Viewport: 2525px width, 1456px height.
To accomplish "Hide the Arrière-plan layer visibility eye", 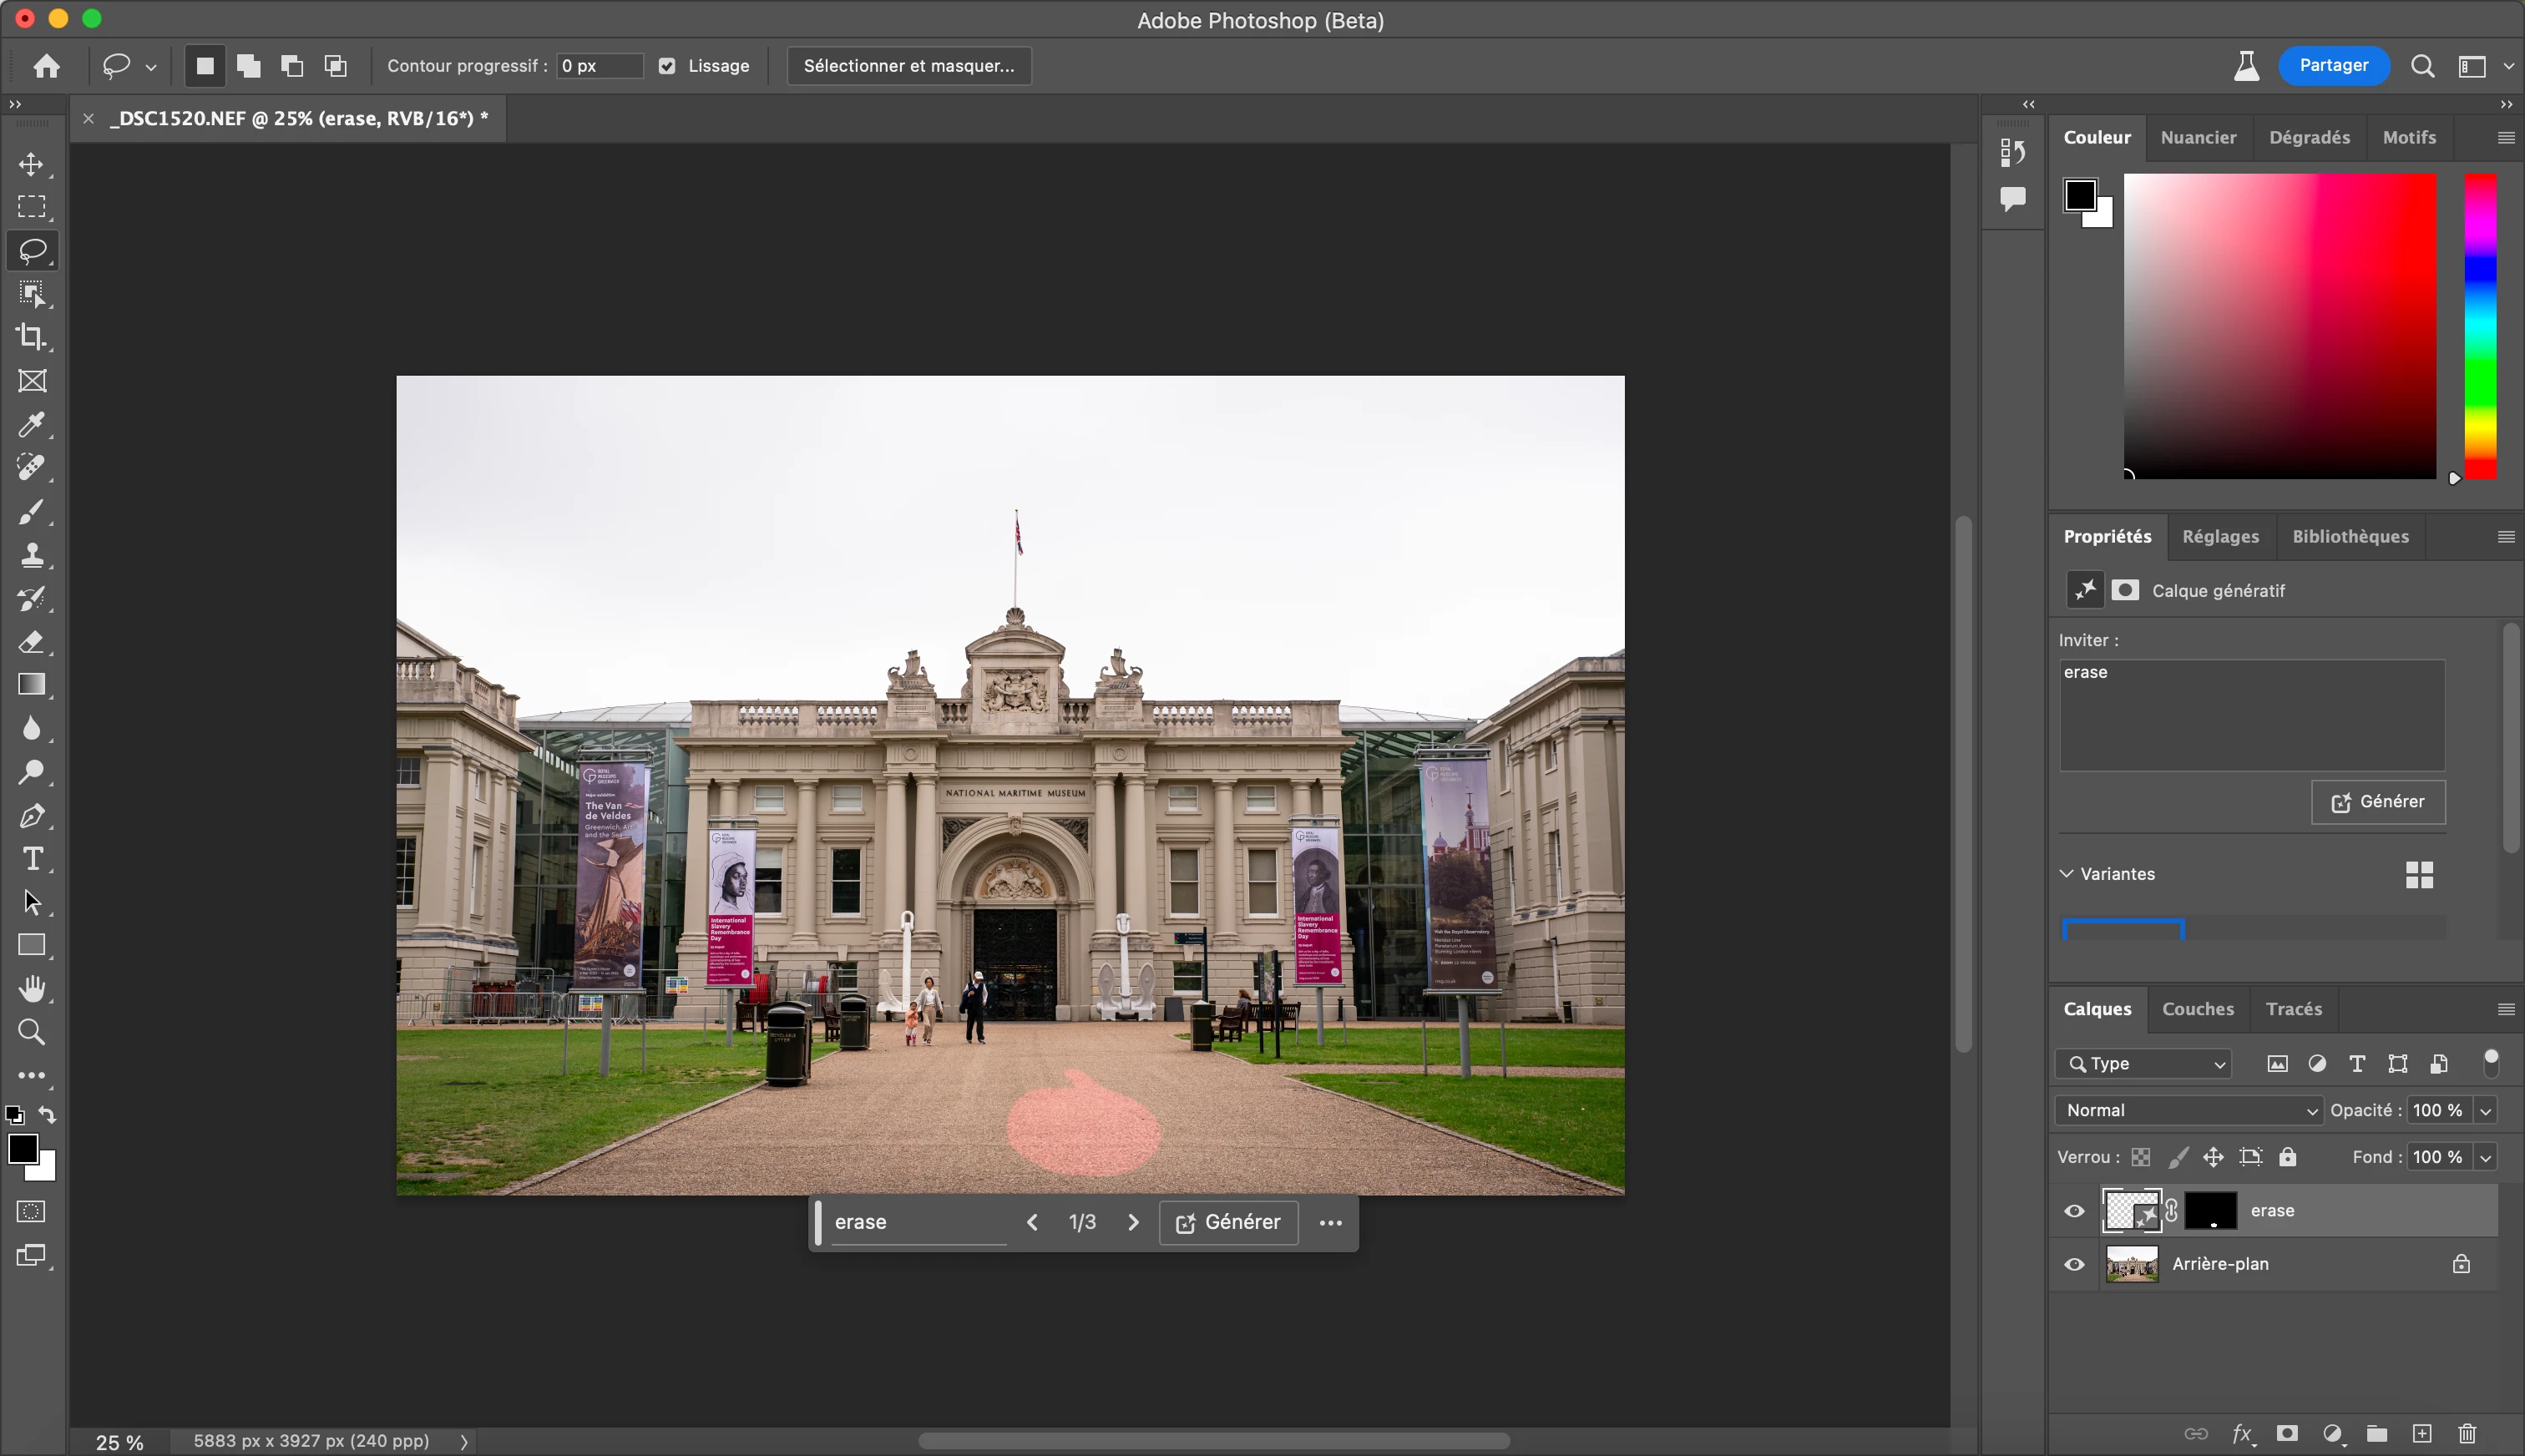I will 2074,1264.
